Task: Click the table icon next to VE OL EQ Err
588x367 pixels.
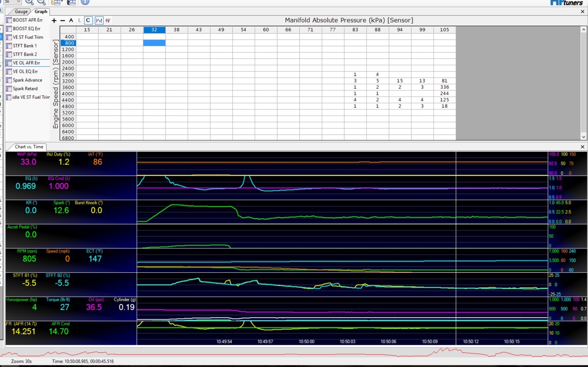Action: click(9, 71)
